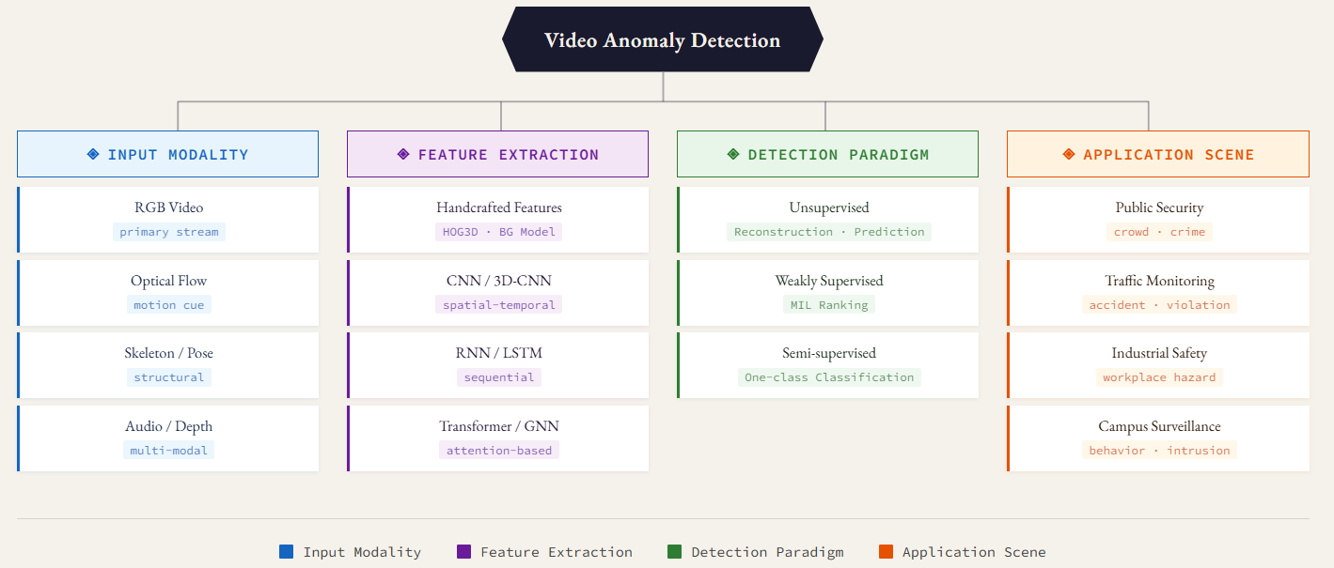Click the "spatial-temporal" tag under CNN
1334x568 pixels.
[x=499, y=305]
